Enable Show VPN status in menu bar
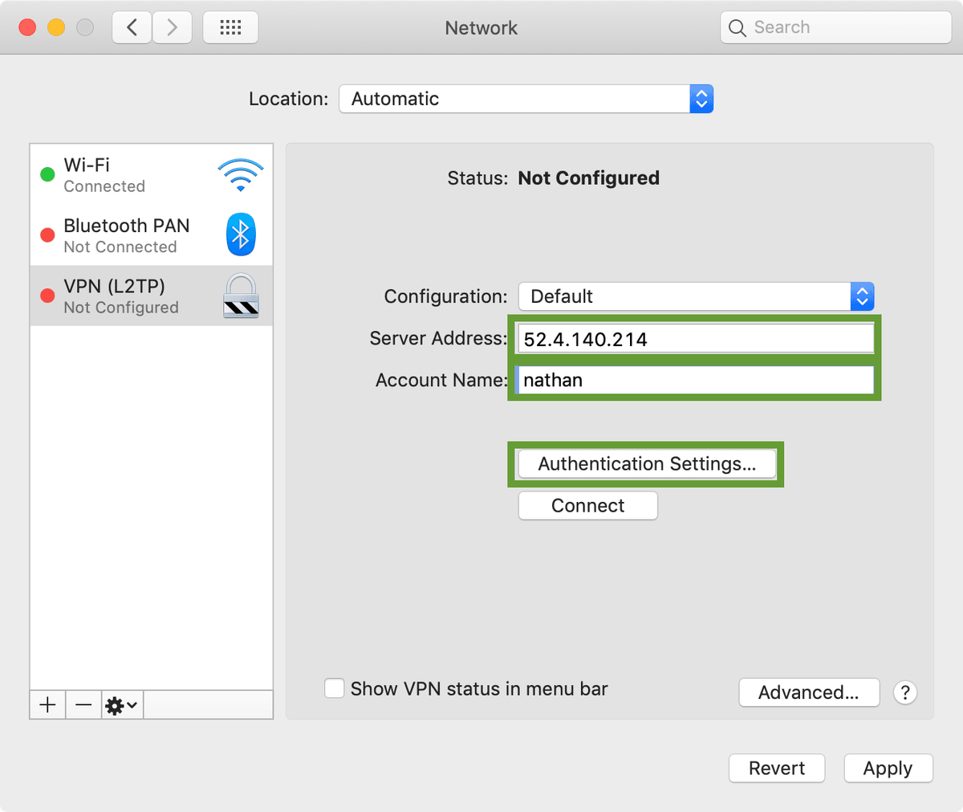 click(x=334, y=688)
